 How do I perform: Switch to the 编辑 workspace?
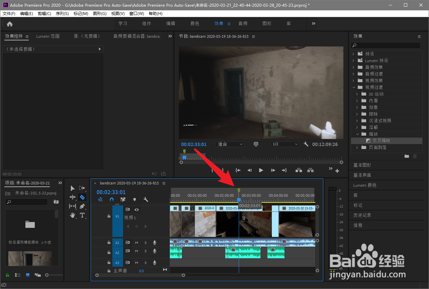point(171,23)
